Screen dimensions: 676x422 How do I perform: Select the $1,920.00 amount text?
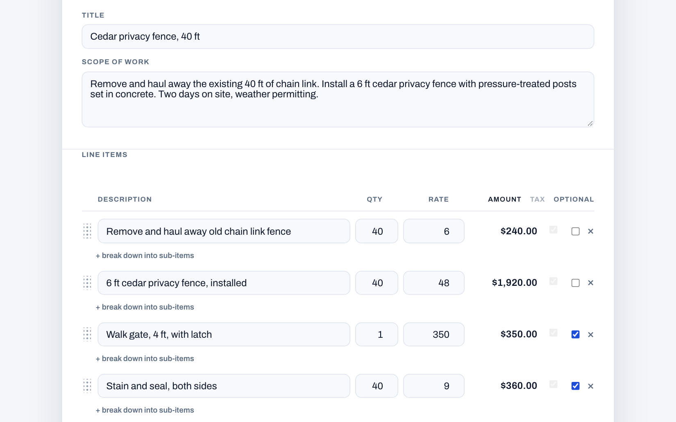point(515,283)
